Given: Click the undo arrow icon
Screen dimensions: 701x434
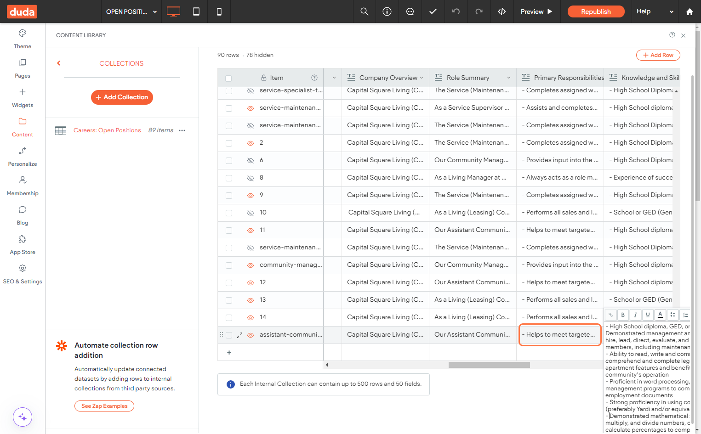Looking at the screenshot, I should pyautogui.click(x=456, y=11).
